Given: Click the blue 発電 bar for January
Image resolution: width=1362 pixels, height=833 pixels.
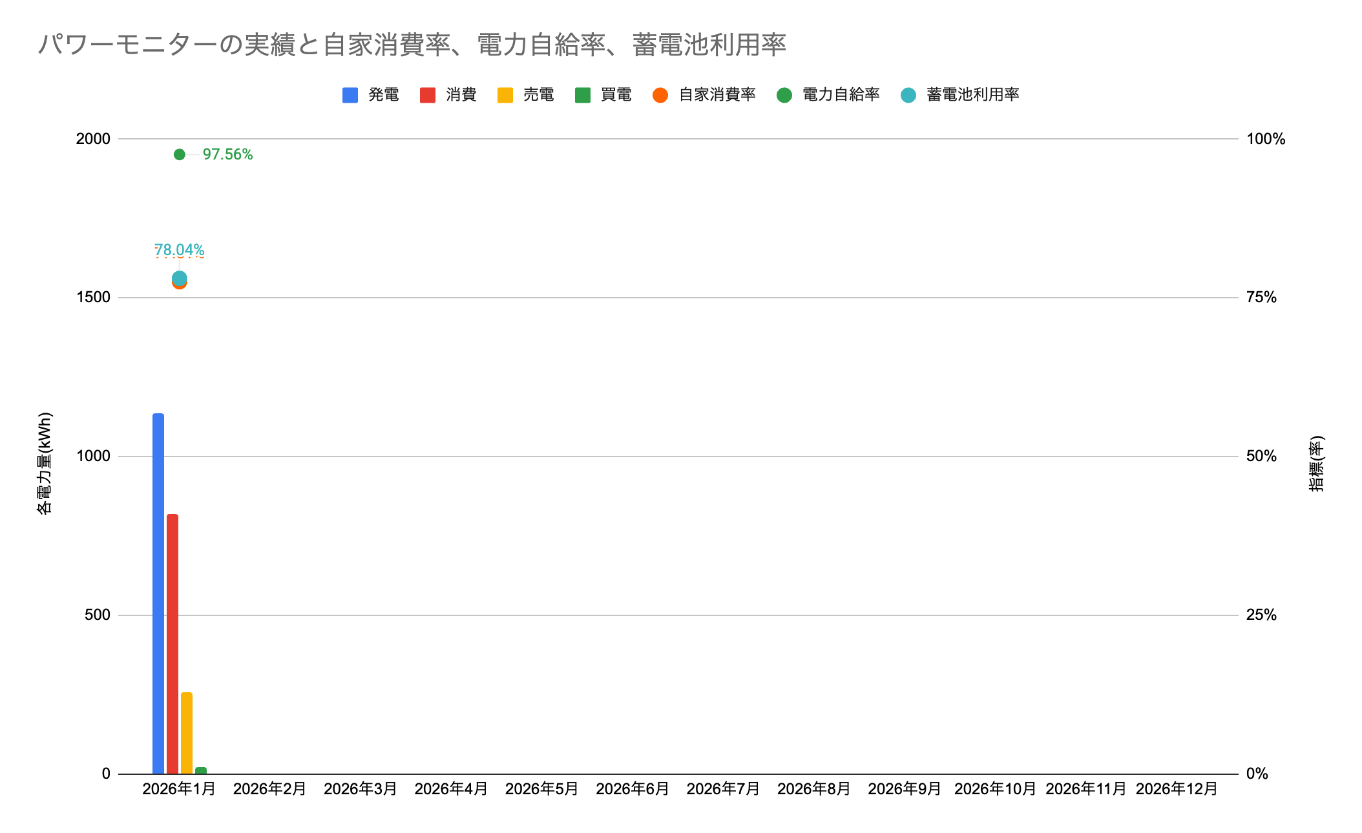Looking at the screenshot, I should (x=158, y=594).
